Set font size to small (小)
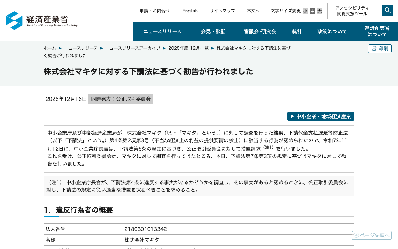398x249 pixels. click(x=305, y=11)
